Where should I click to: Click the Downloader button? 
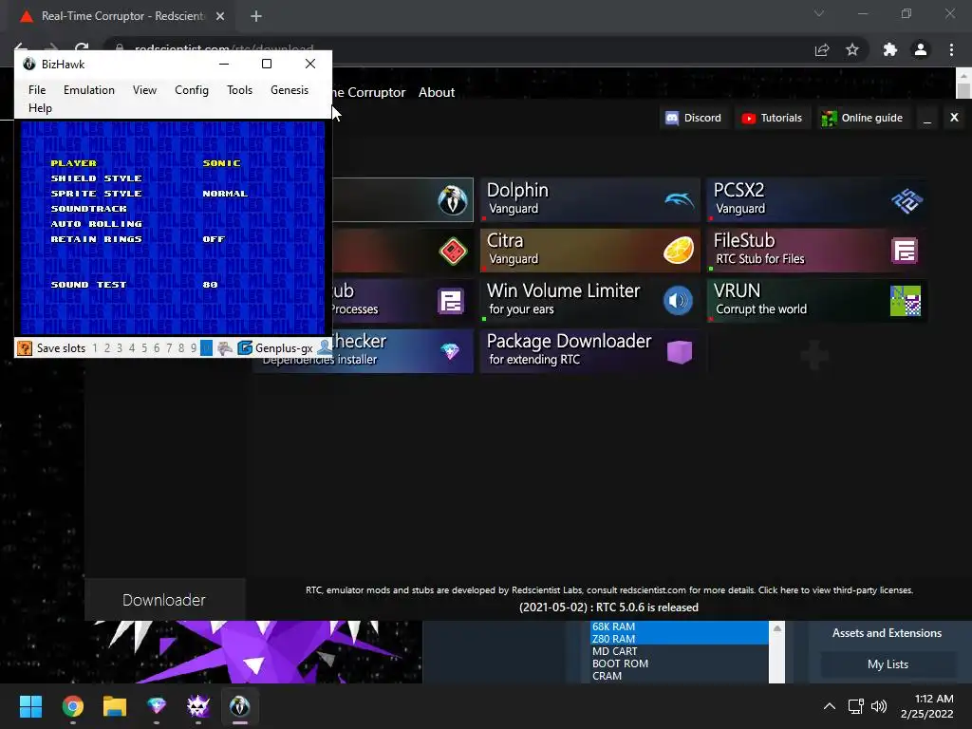(x=164, y=600)
